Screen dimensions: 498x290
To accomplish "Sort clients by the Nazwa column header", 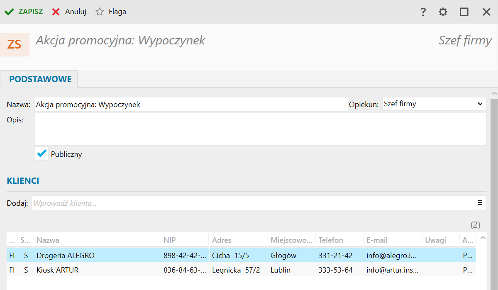I will (x=48, y=240).
